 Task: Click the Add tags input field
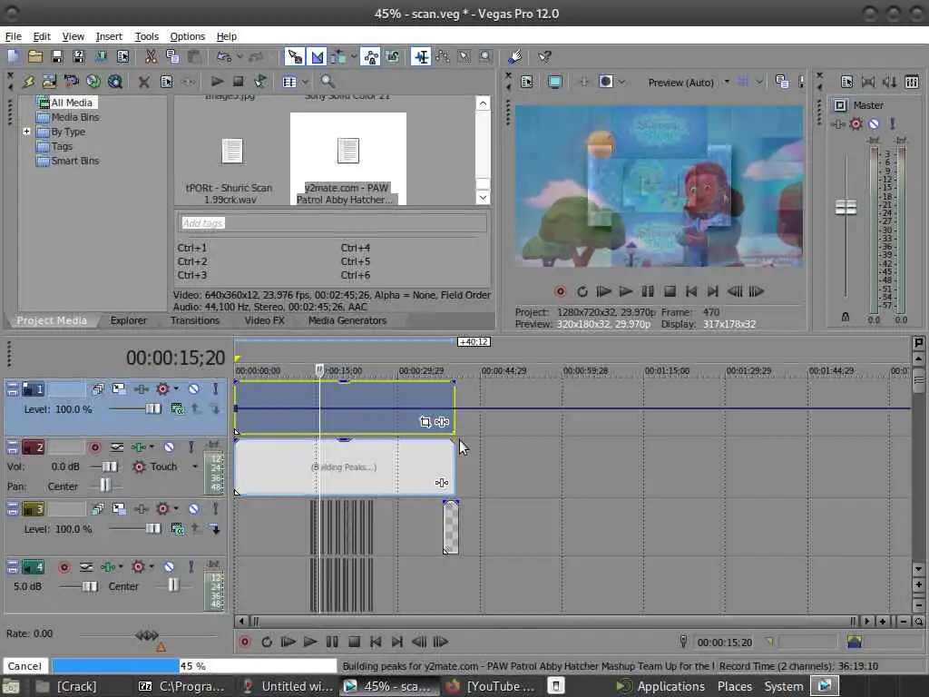click(x=332, y=223)
